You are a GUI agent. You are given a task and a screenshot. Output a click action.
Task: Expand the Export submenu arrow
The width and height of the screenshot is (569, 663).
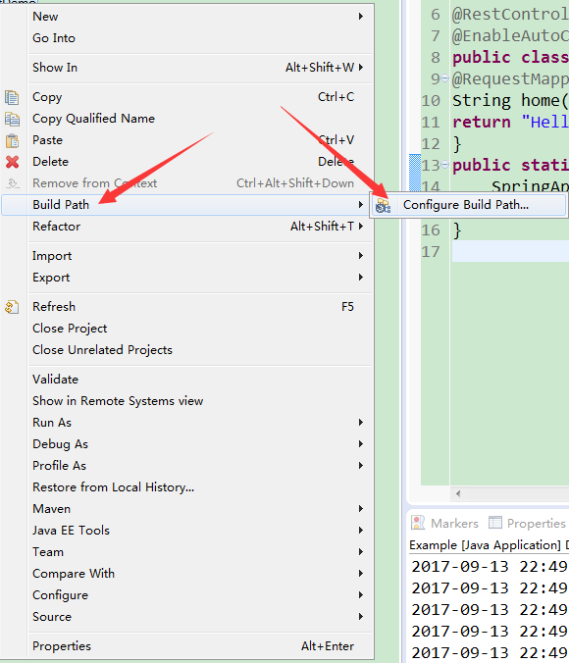click(x=360, y=278)
